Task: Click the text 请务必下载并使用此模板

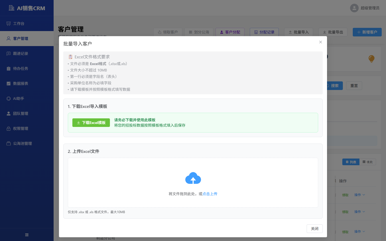Action: (x=135, y=120)
